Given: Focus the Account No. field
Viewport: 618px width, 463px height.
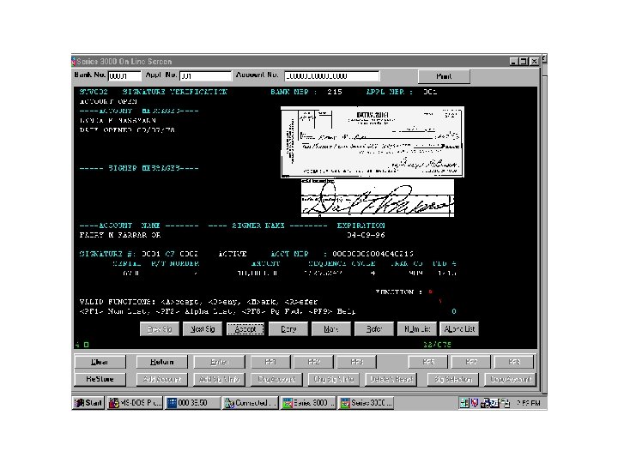Looking at the screenshot, I should point(332,75).
